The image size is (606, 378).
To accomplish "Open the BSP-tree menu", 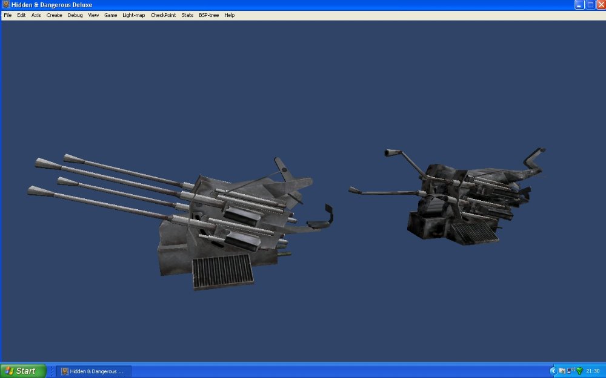I will point(208,15).
